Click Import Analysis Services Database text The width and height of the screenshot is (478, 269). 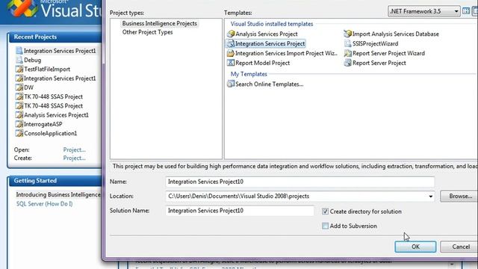click(396, 34)
